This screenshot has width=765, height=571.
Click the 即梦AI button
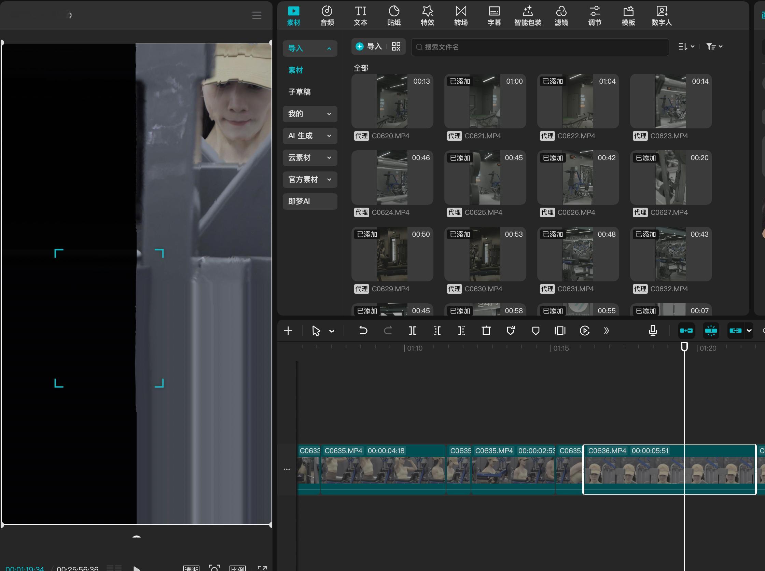click(x=310, y=201)
